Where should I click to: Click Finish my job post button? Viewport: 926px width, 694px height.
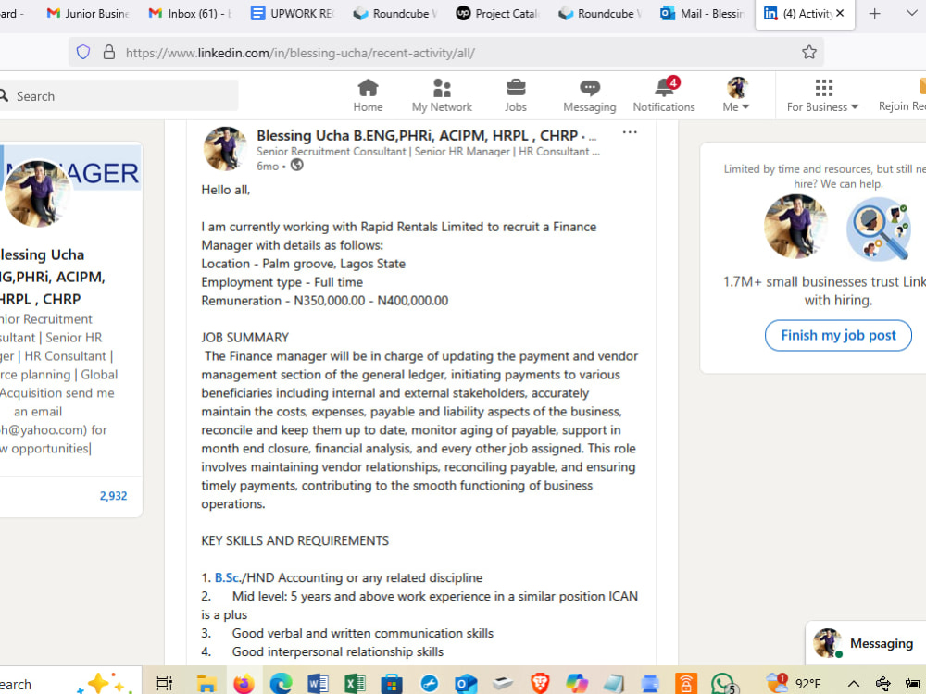pos(837,335)
